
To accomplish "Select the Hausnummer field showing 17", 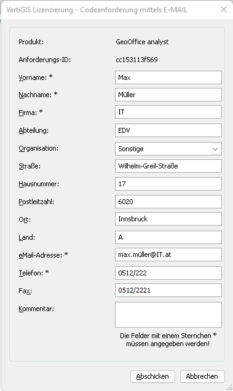I will [168, 184].
